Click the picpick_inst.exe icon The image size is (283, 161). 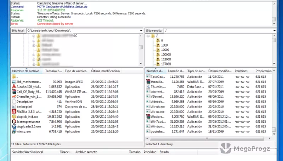click(x=14, y=117)
